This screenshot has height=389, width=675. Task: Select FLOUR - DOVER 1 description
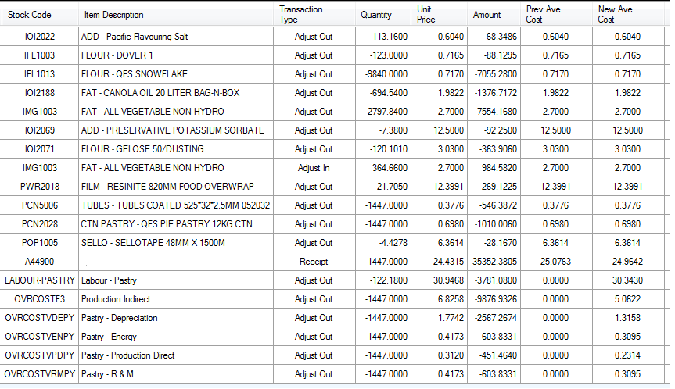pos(176,55)
